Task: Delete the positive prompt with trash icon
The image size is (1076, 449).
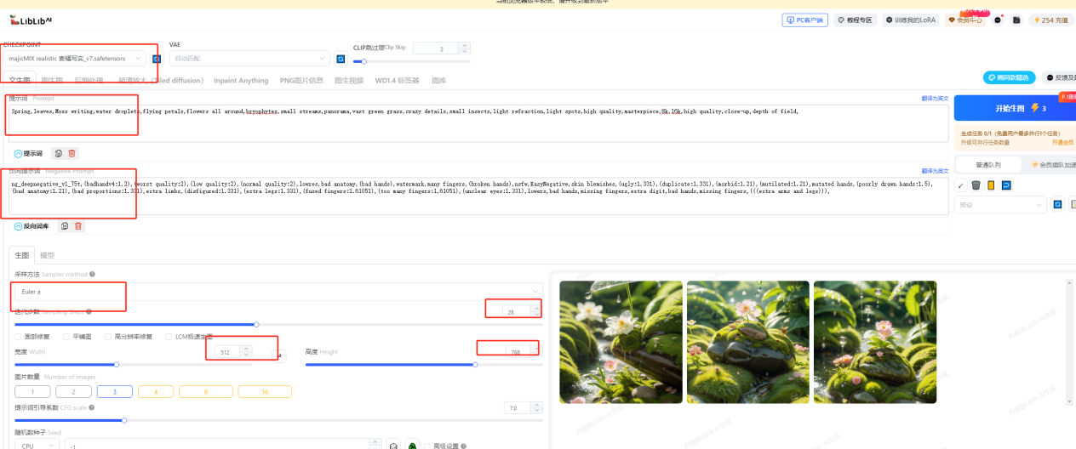Action: (72, 153)
